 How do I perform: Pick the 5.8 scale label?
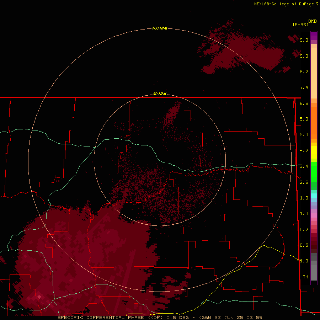[304, 119]
